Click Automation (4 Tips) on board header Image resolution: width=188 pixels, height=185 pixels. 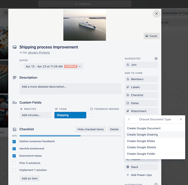click(175, 13)
